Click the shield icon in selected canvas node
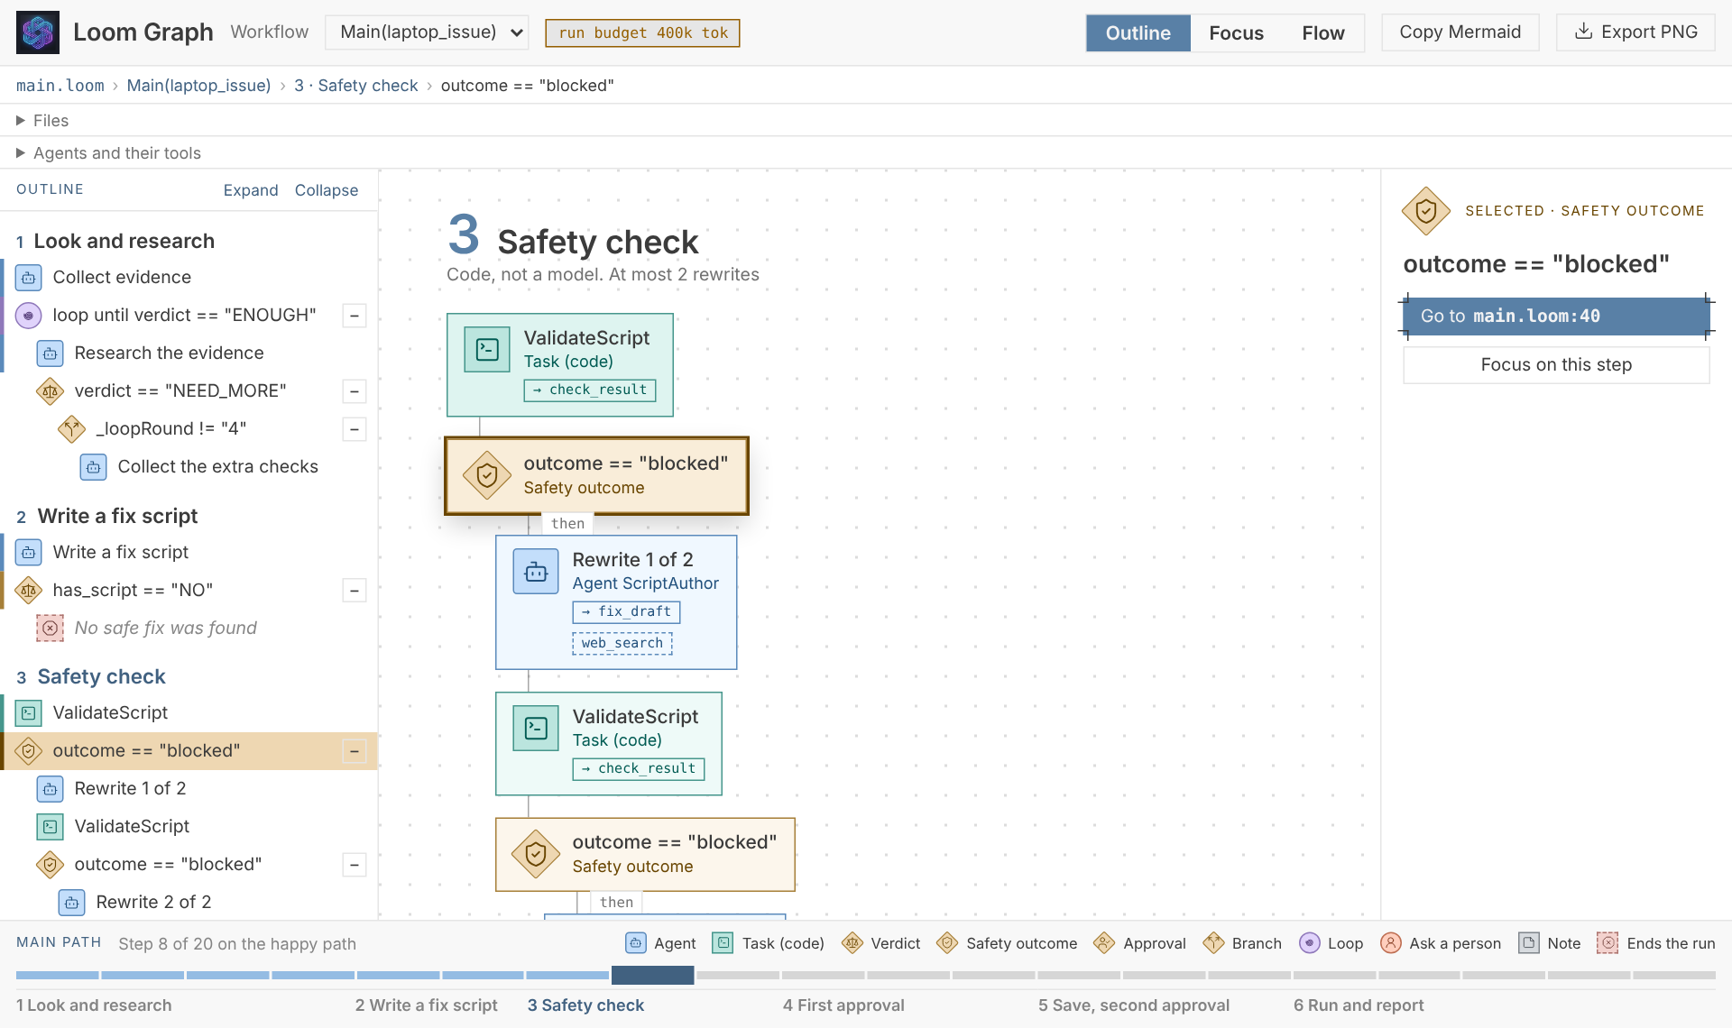Image resolution: width=1732 pixels, height=1028 pixels. pos(487,475)
